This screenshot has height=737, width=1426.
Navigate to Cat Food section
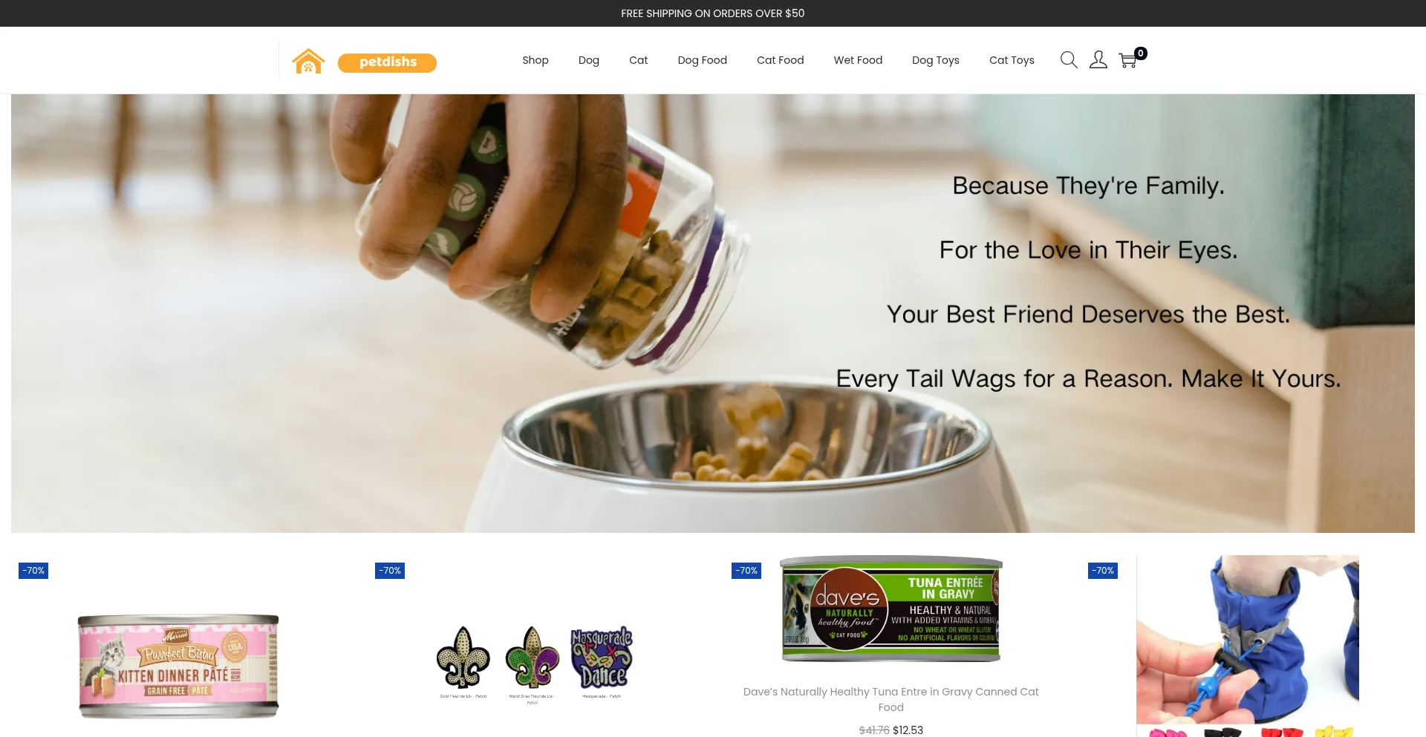tap(781, 60)
